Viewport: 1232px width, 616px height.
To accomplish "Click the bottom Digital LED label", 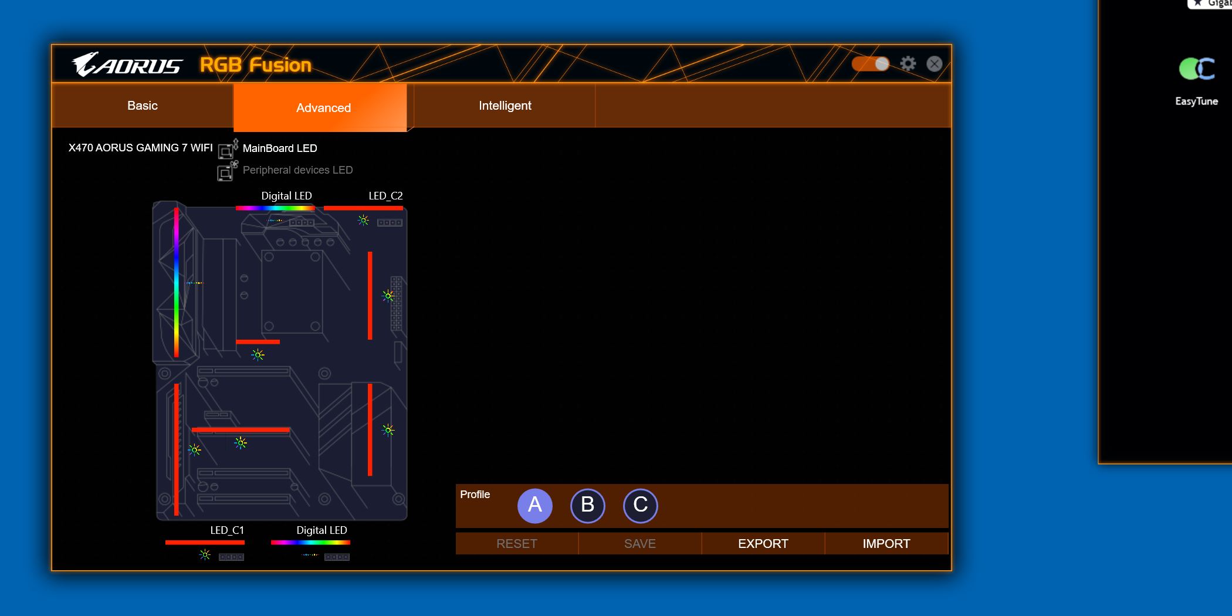I will pyautogui.click(x=321, y=530).
